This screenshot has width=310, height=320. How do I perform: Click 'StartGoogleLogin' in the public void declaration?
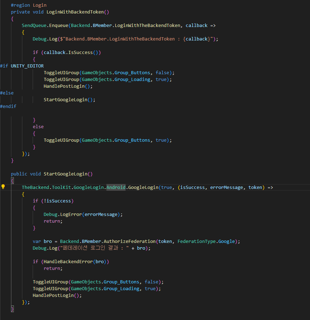65,174
